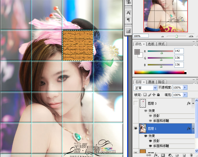This screenshot has width=198, height=157.
Task: Open the Layer Comps panel icon
Action: point(128,31)
